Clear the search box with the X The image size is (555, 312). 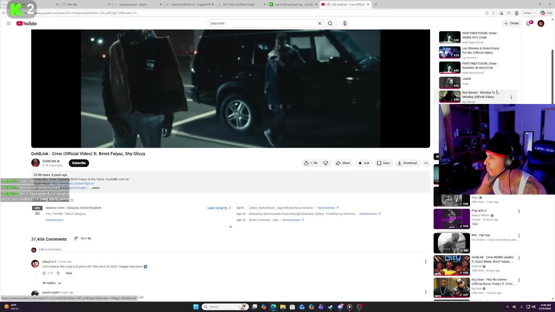320,23
